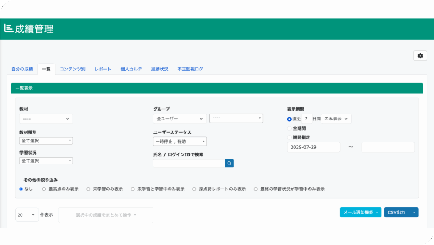434x245 pixels.
Task: Open the 全ユーザー group dropdown
Action: tap(179, 119)
